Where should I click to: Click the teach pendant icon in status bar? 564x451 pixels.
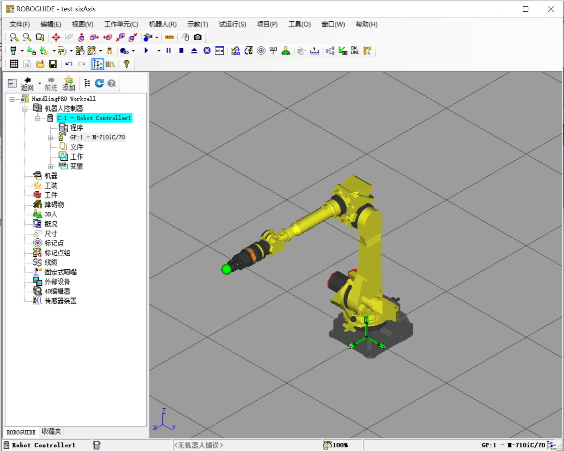coord(97,445)
